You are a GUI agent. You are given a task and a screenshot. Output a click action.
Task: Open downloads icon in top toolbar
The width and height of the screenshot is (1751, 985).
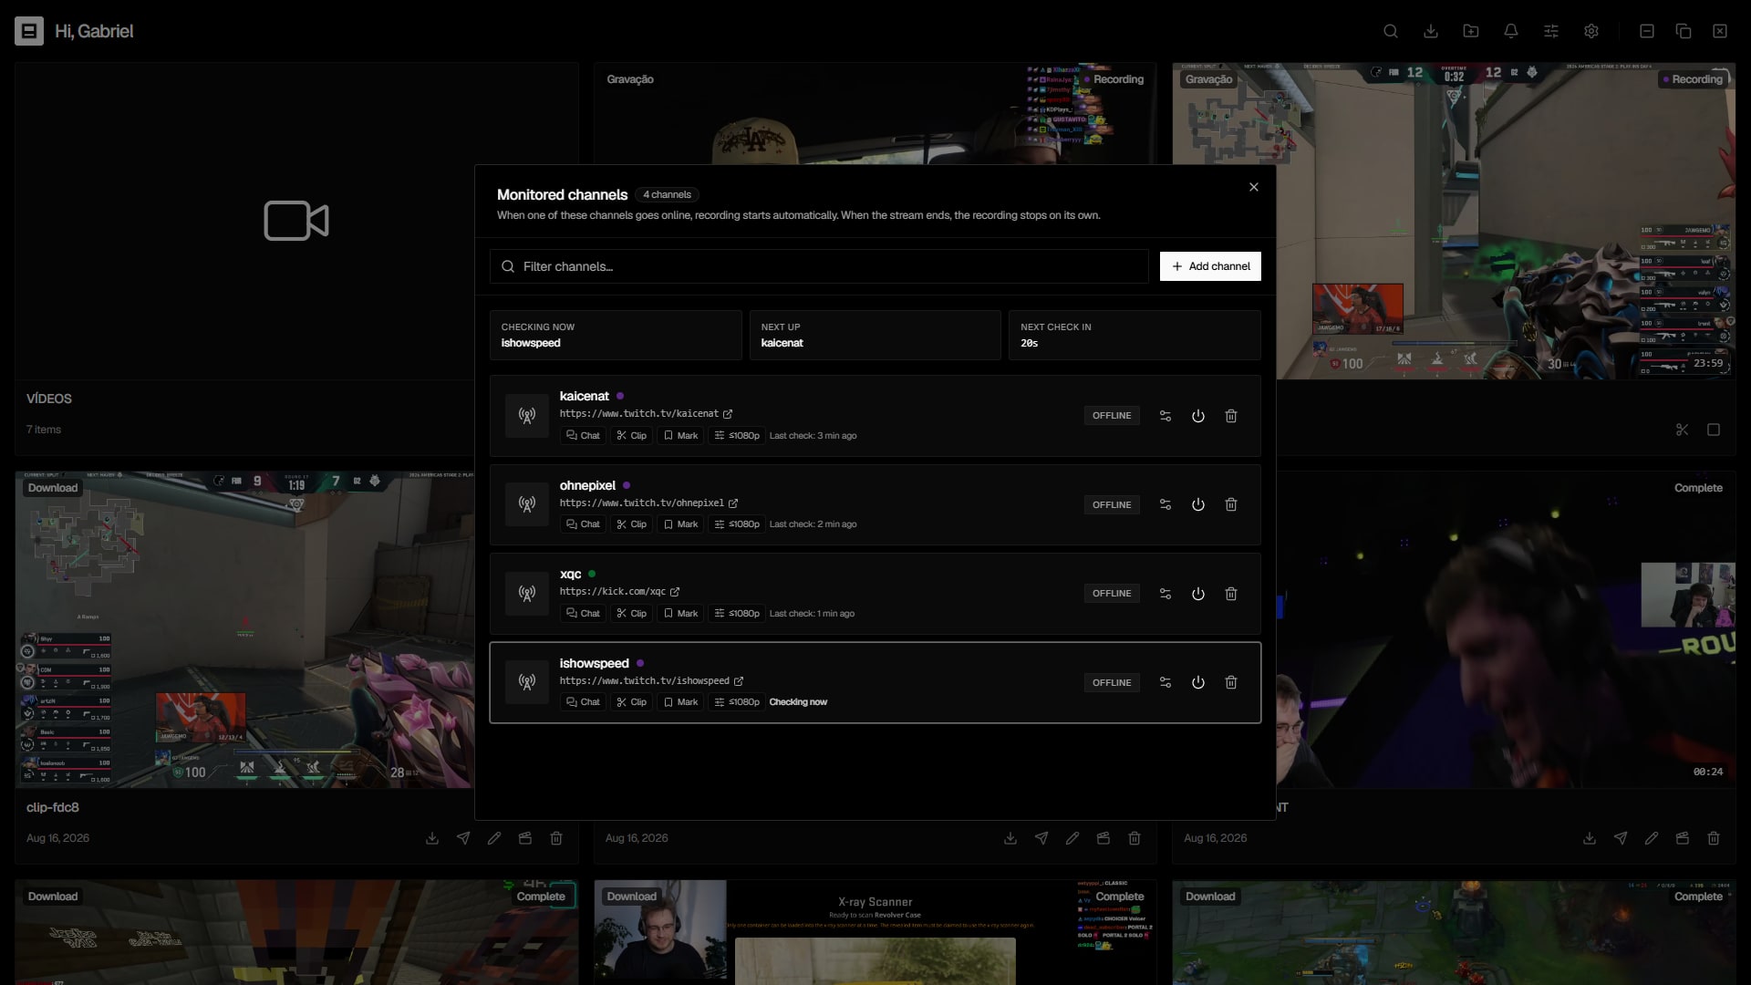click(1431, 31)
